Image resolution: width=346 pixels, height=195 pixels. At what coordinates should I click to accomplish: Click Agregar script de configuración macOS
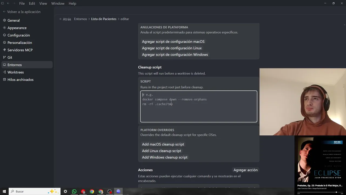coord(173,41)
